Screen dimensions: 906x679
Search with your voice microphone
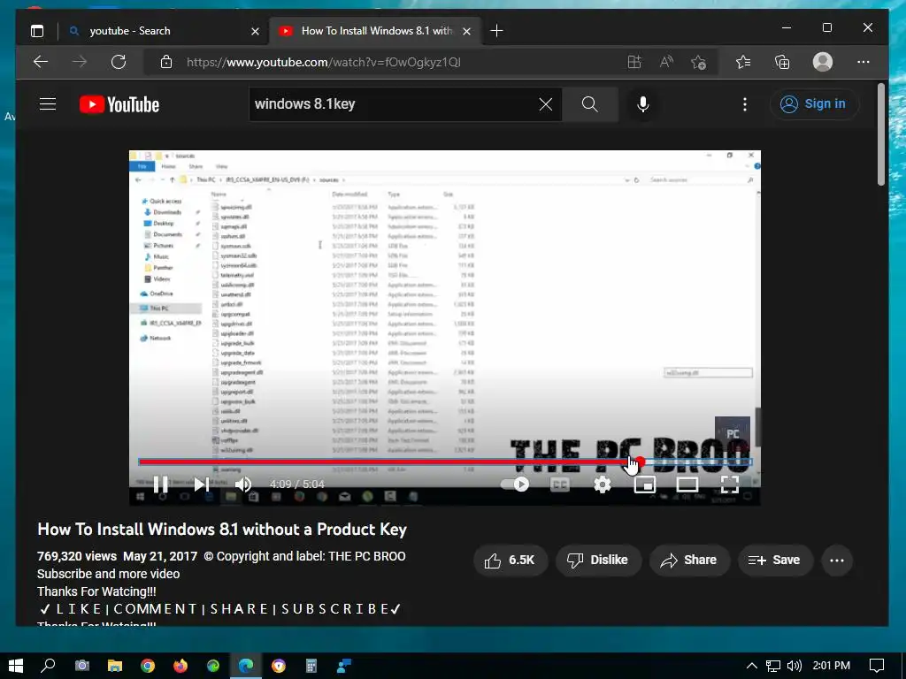tap(642, 104)
